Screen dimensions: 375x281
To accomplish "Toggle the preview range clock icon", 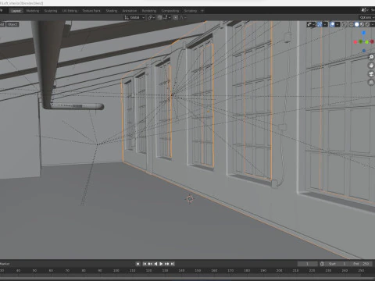I will 322,264.
